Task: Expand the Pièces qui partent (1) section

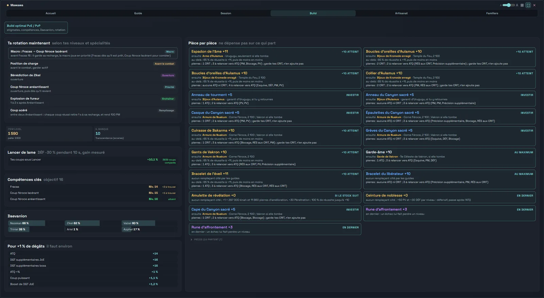Action: [x=207, y=240]
